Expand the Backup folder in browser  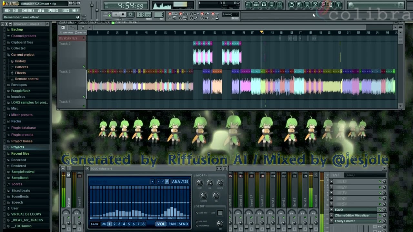(17, 29)
